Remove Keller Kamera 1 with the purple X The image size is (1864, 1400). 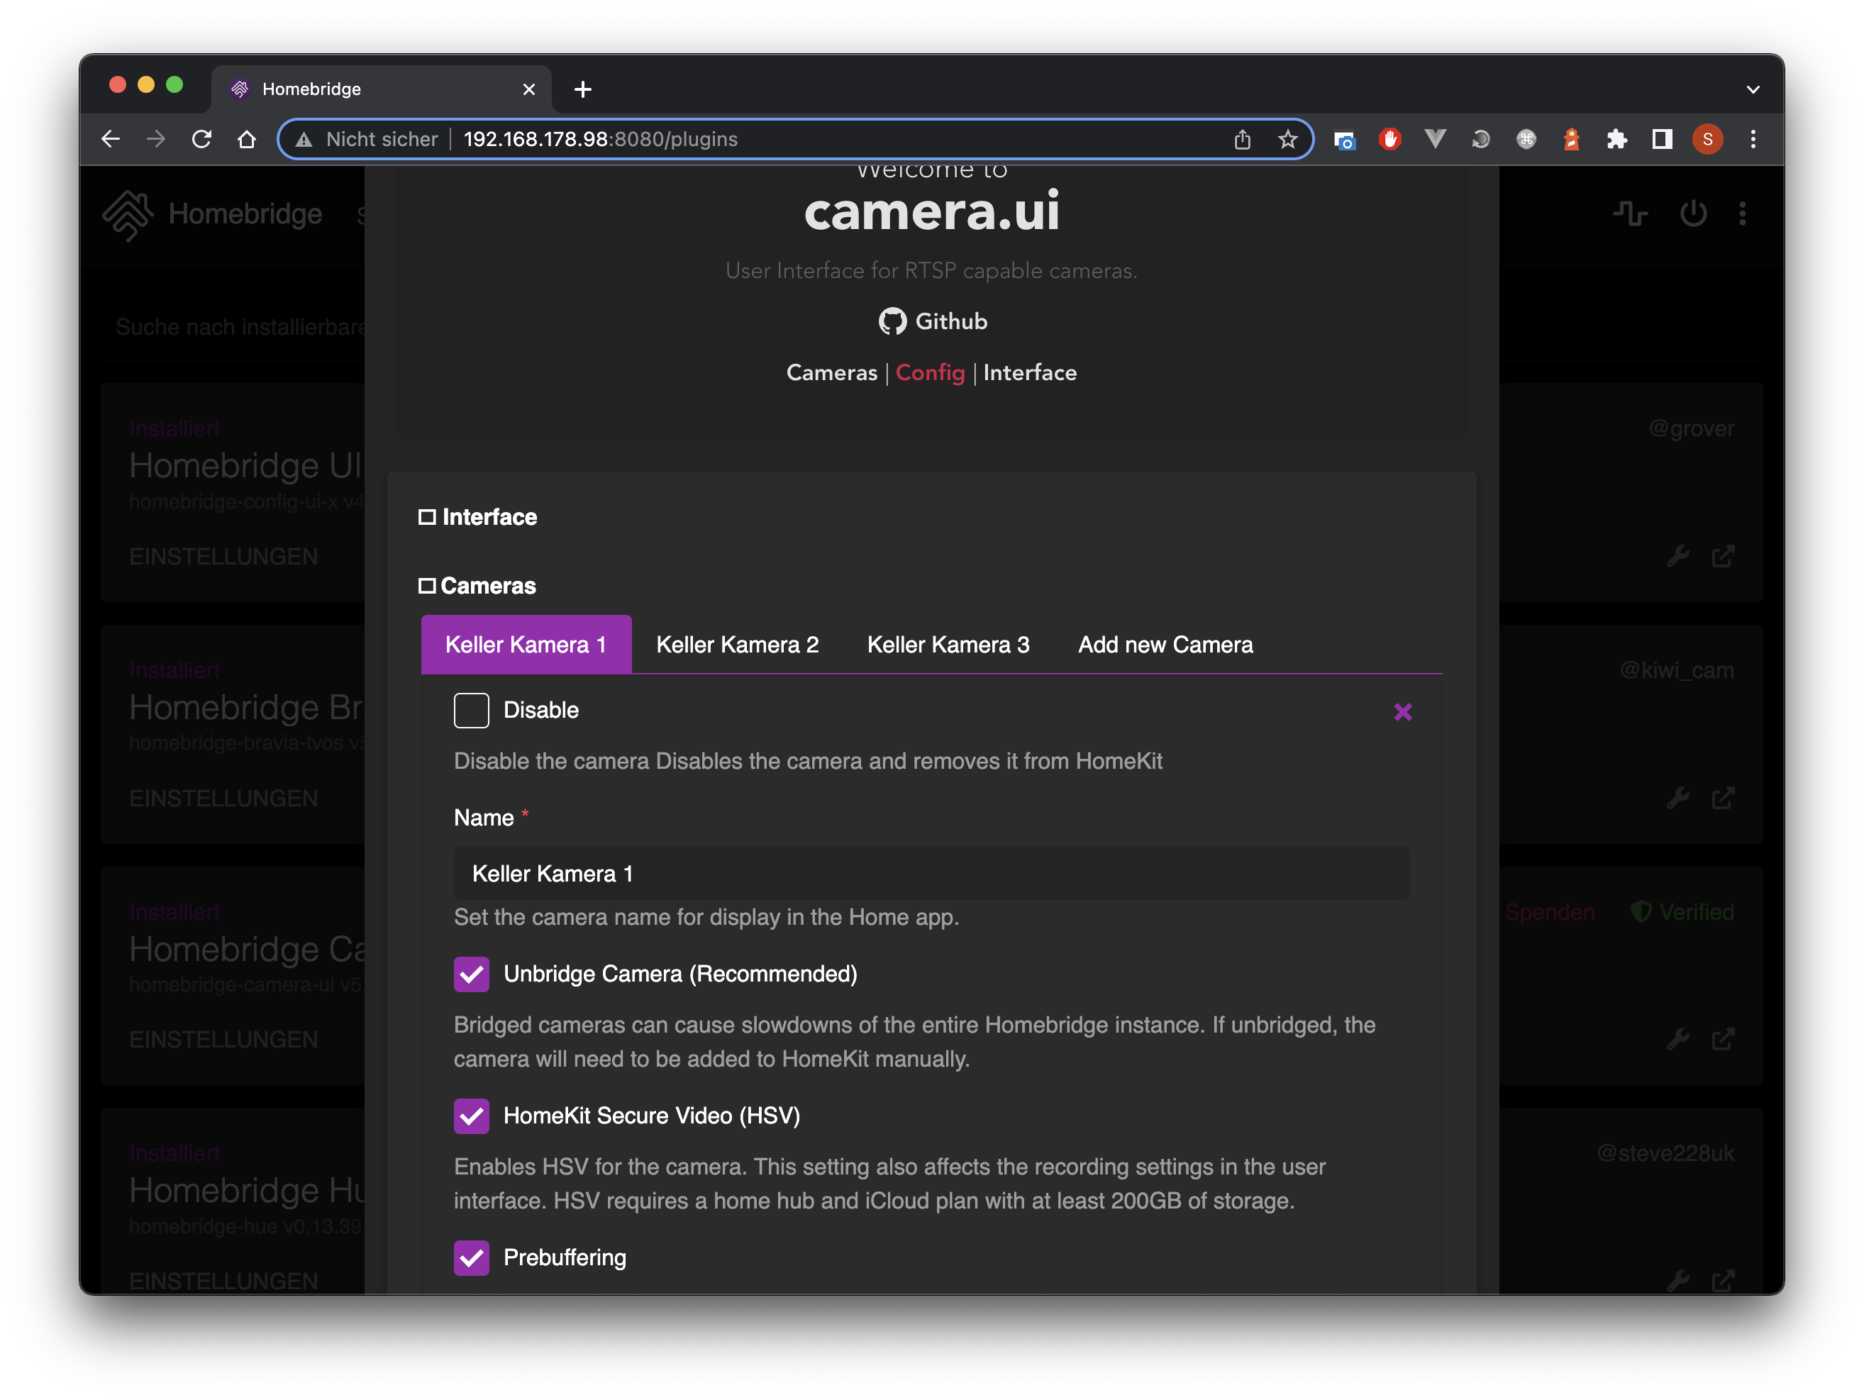[x=1402, y=712]
